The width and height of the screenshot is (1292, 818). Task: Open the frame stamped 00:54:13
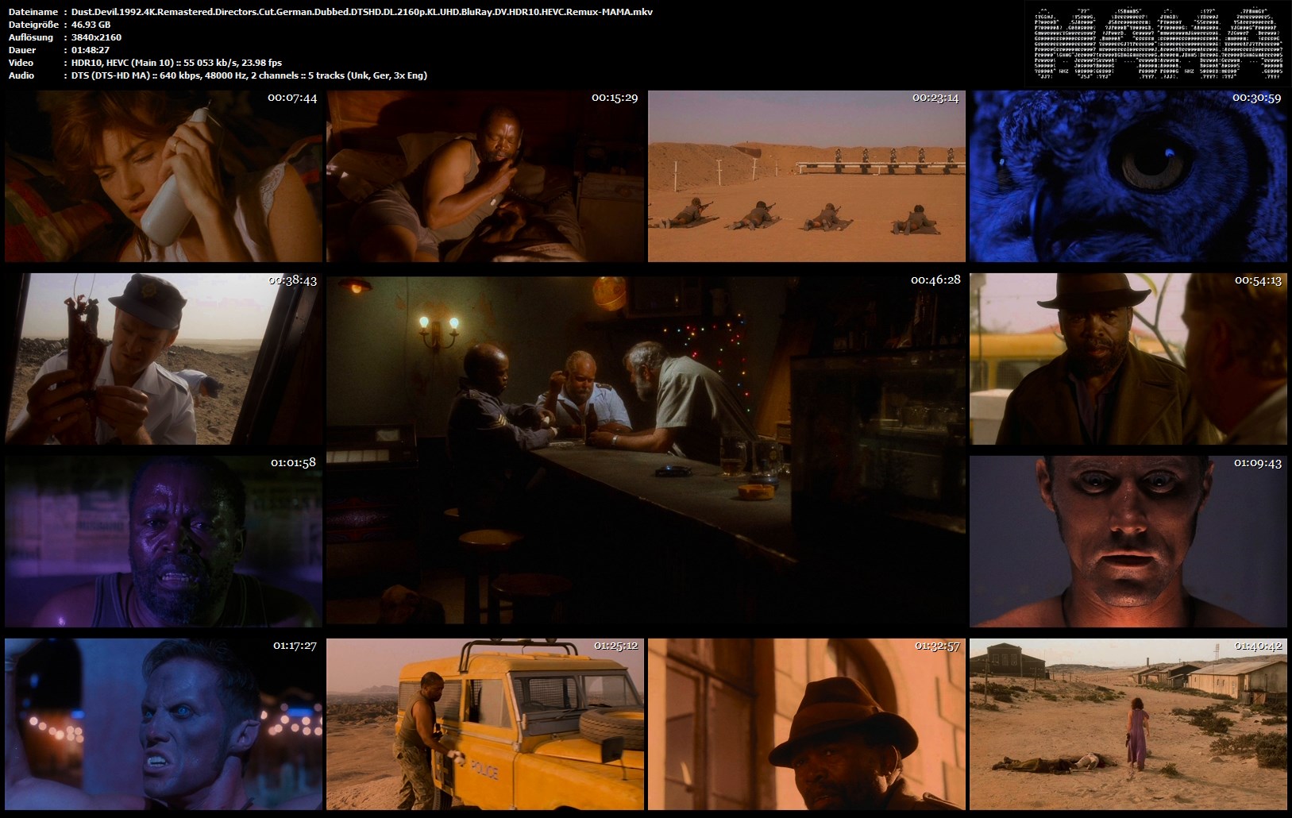(x=1128, y=359)
